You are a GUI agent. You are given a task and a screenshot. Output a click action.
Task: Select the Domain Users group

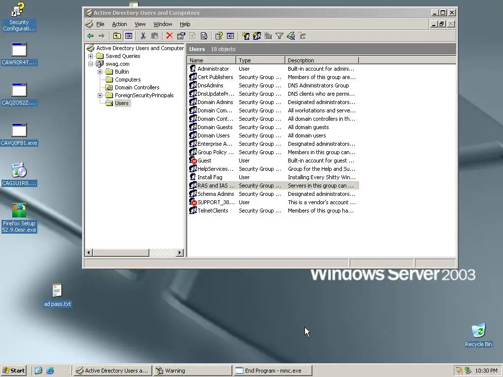coord(274,135)
